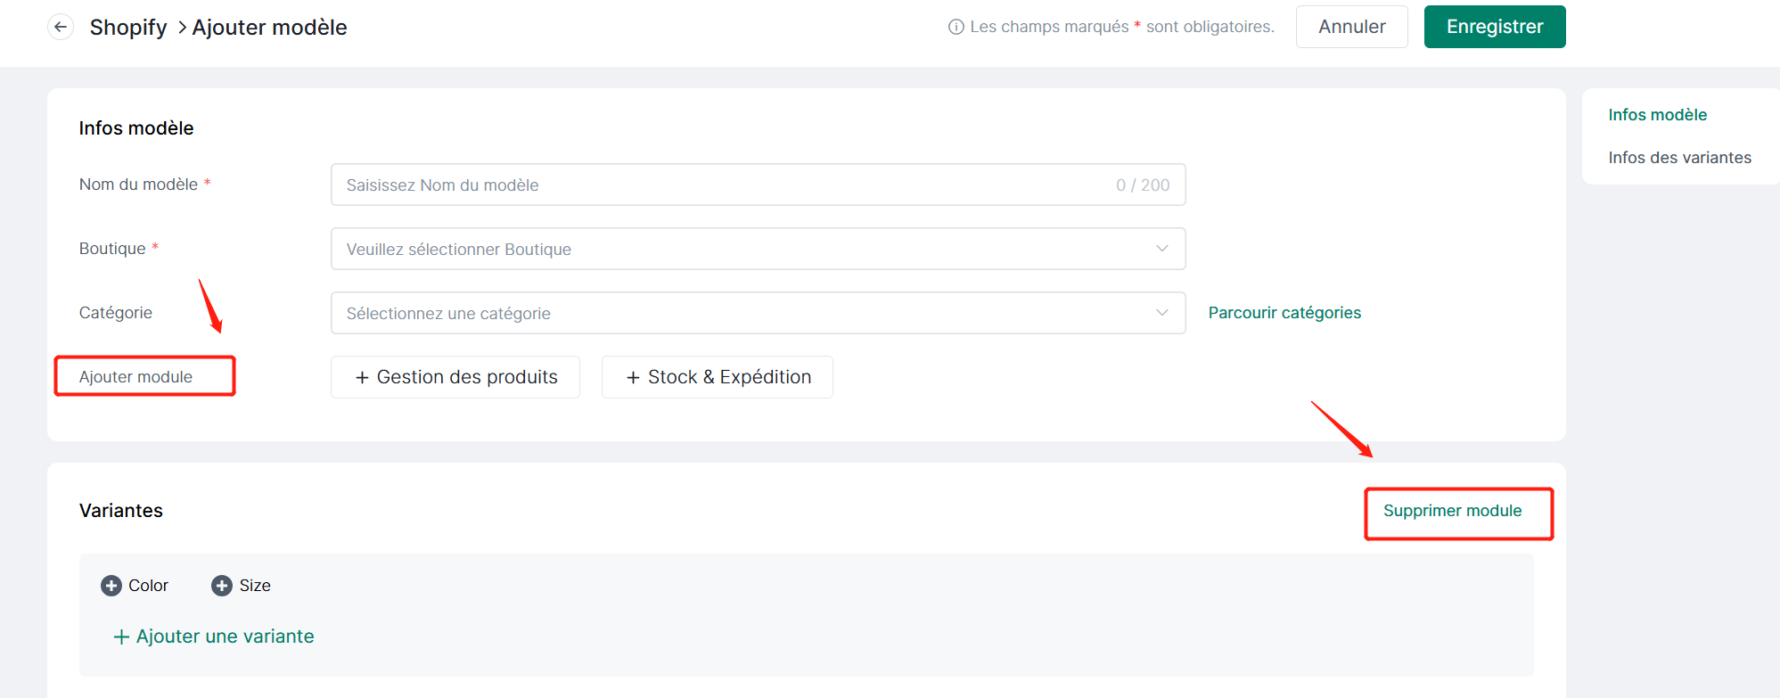Click the Ajouter module label
The width and height of the screenshot is (1780, 698).
tap(135, 377)
